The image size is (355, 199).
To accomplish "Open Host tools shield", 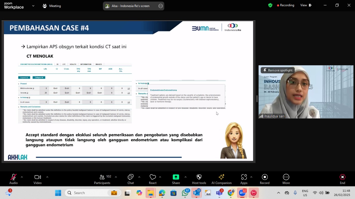I will coord(199,179).
